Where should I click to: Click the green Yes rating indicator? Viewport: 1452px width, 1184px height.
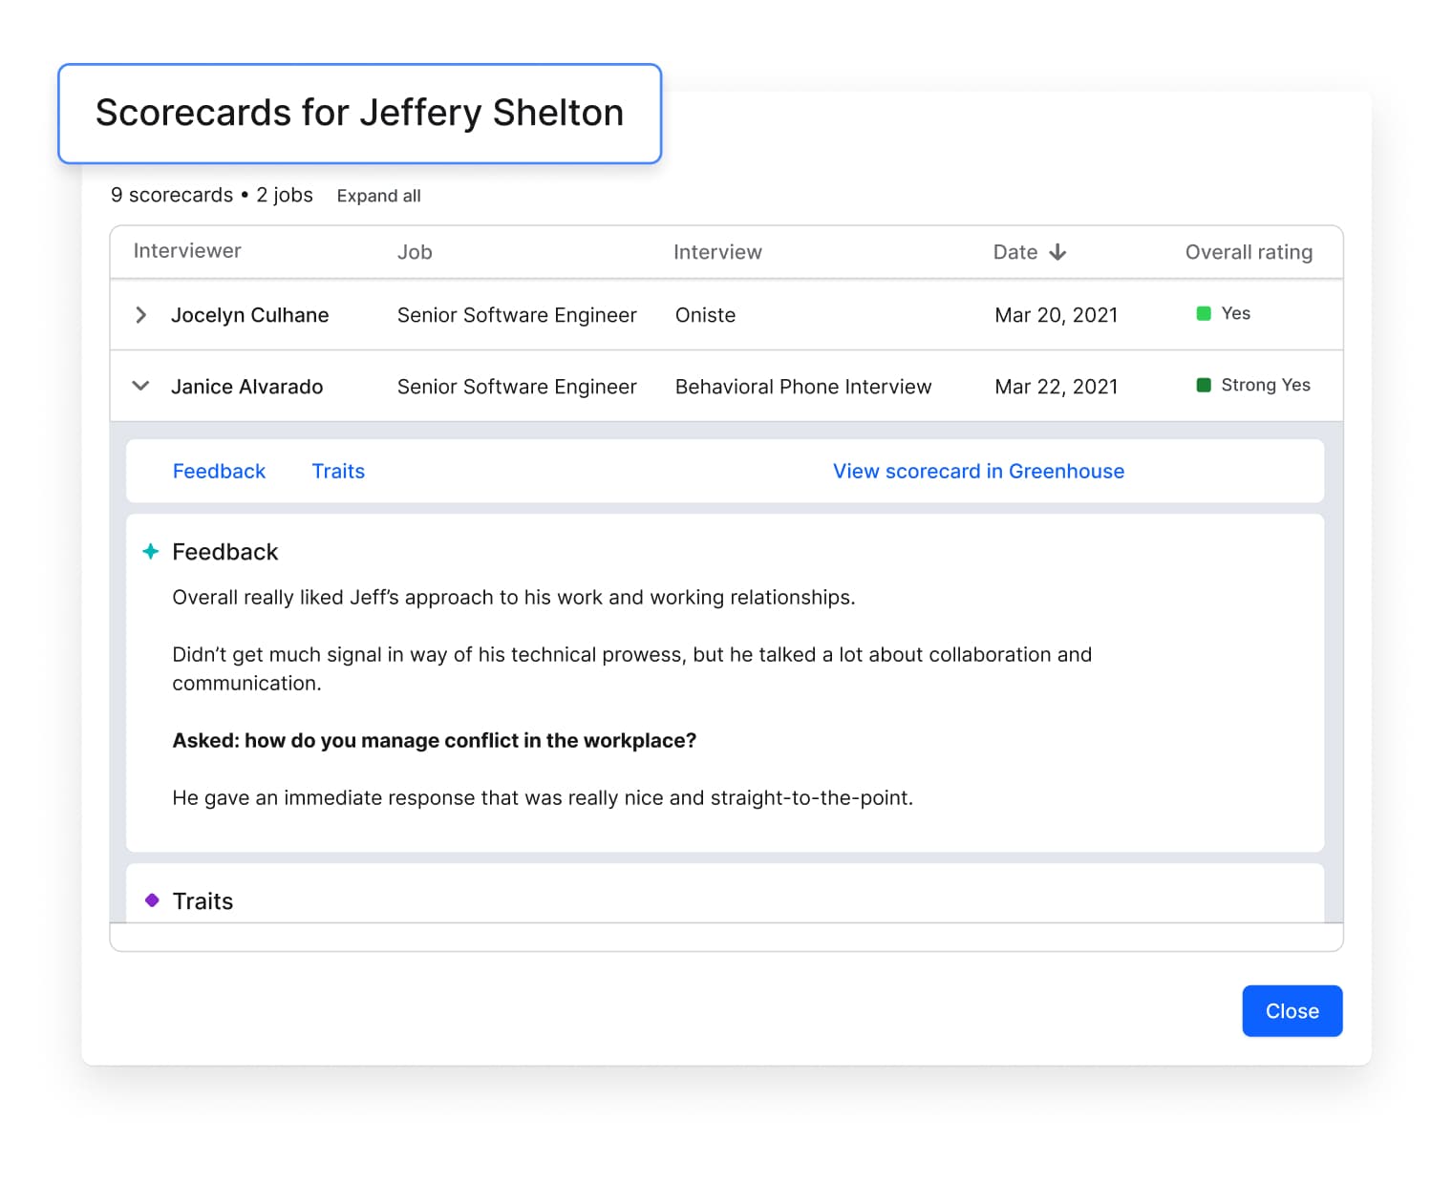pos(1204,313)
